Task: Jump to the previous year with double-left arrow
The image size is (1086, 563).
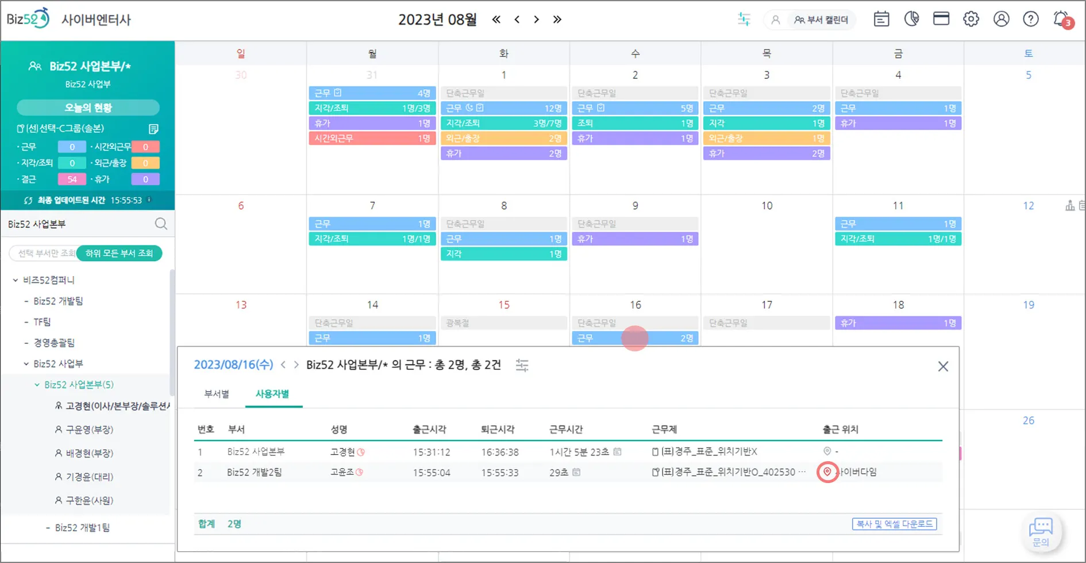Action: click(x=496, y=20)
